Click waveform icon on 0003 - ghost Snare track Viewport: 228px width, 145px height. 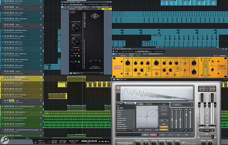[x=41, y=19]
